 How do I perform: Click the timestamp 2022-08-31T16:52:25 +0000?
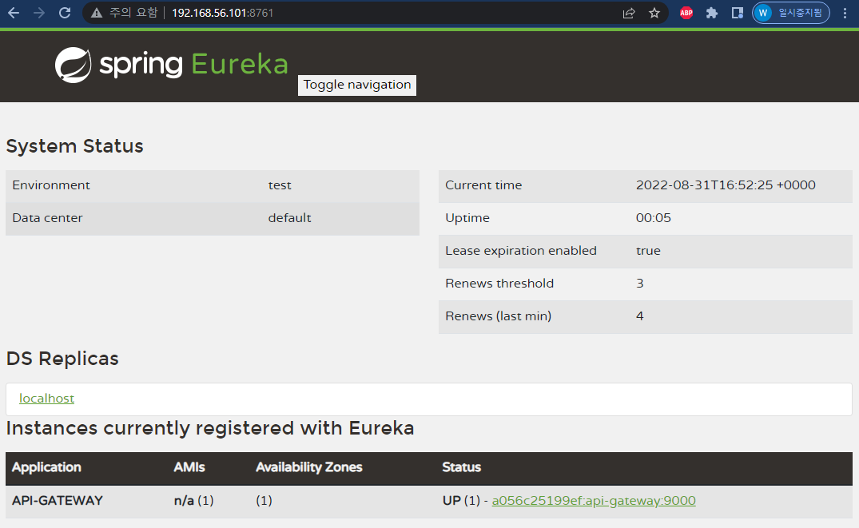click(x=726, y=185)
